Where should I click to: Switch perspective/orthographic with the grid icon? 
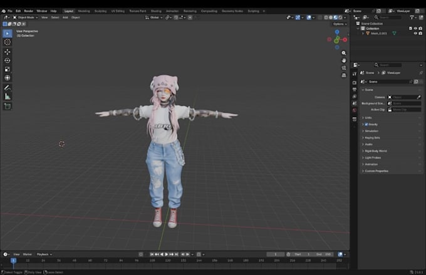tap(344, 75)
